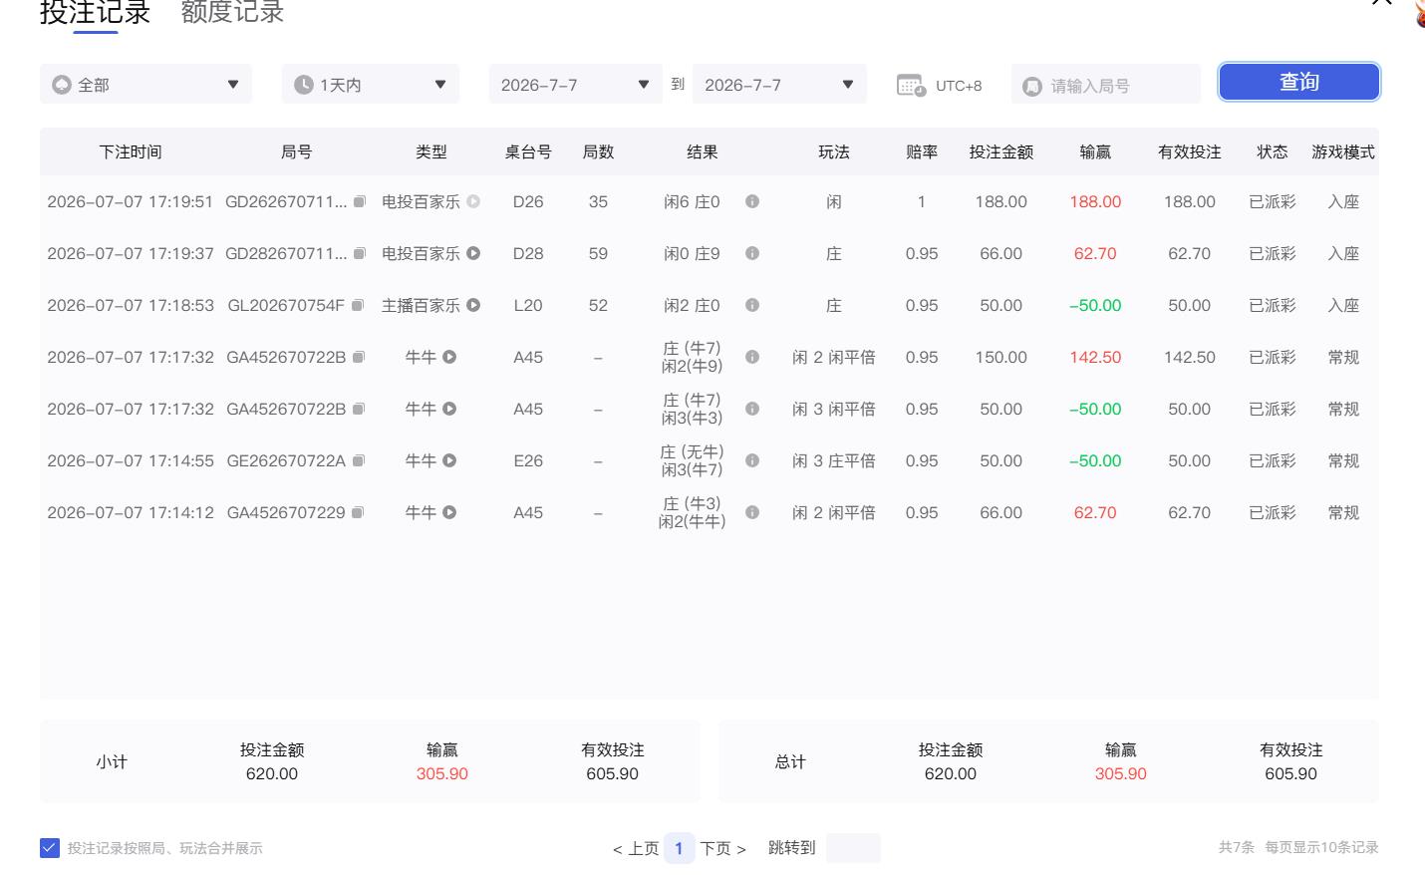Click win amount 142.50 in table
Image resolution: width=1425 pixels, height=875 pixels.
[x=1095, y=357]
